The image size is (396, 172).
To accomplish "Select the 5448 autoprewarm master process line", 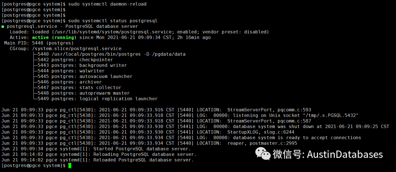I will click(81, 93).
